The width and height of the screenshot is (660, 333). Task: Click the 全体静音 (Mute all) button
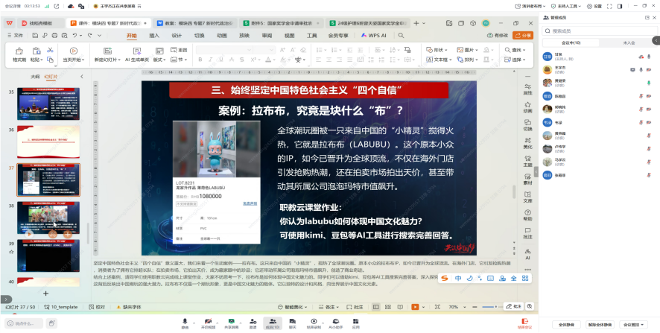click(x=566, y=325)
